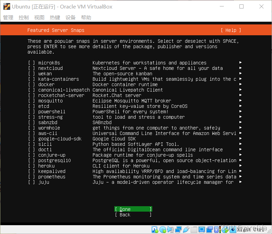Viewport: 272px width, 234px height.
Task: Click the Help button in orange header
Action: (231, 31)
